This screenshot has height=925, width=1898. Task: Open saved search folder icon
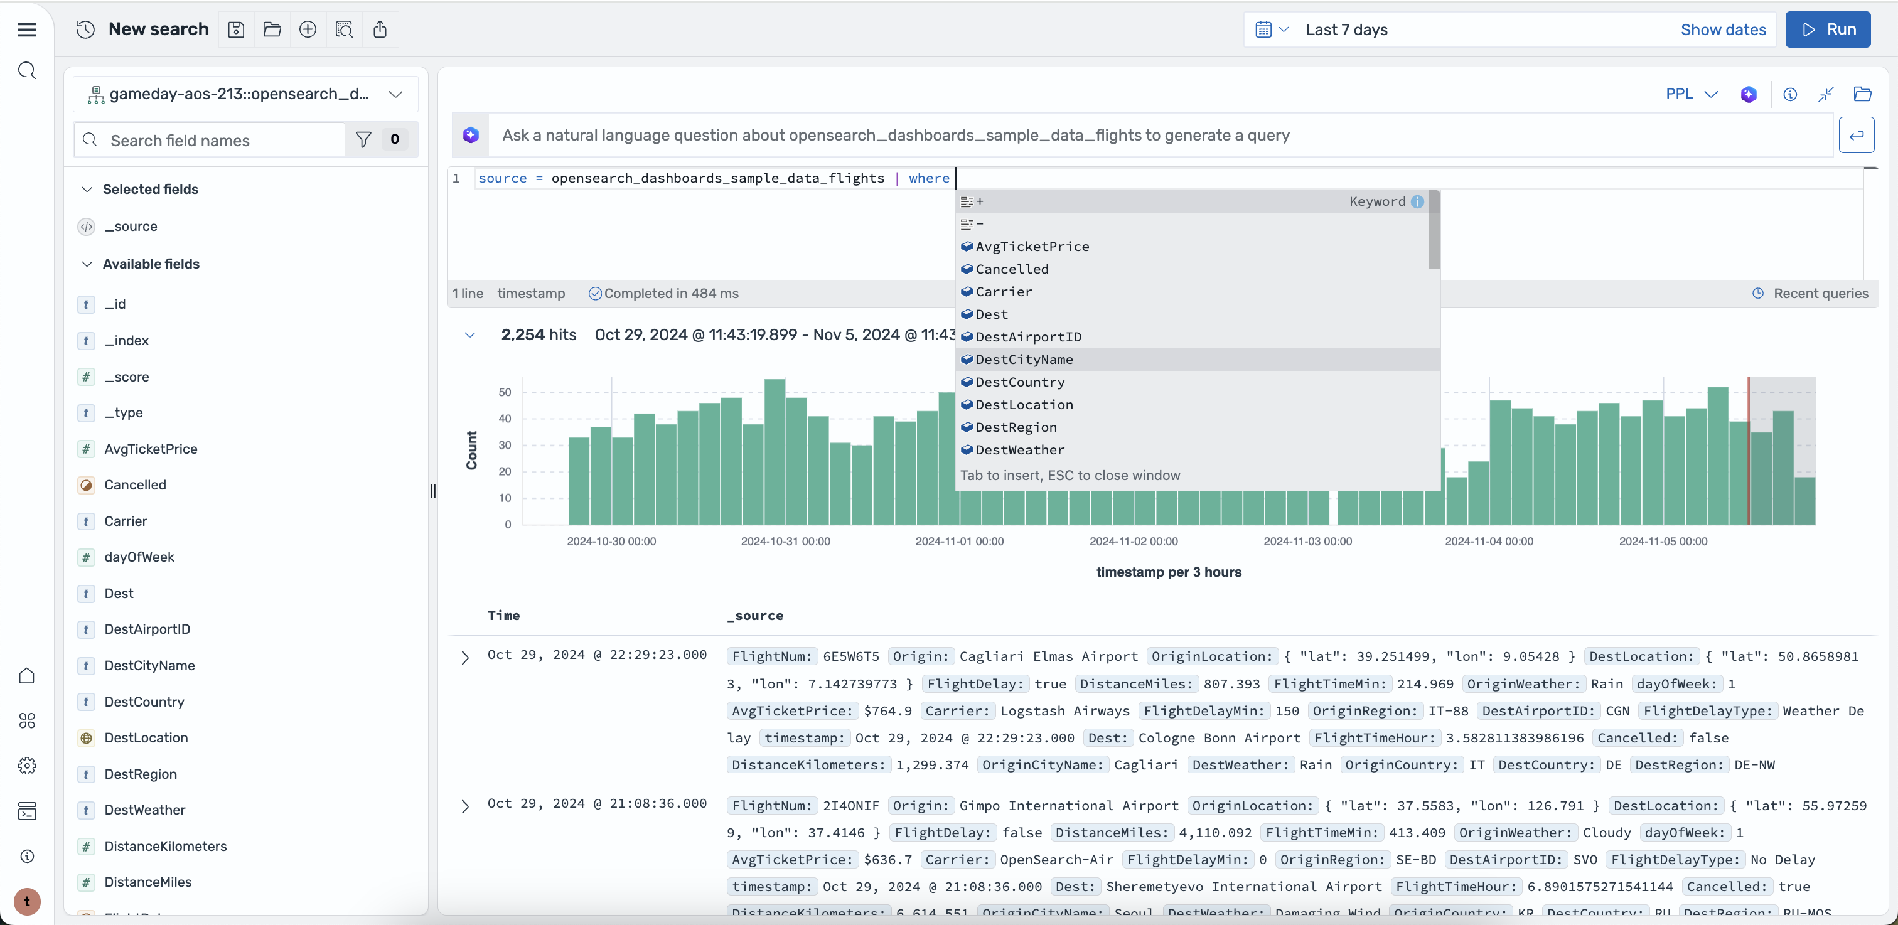[272, 29]
